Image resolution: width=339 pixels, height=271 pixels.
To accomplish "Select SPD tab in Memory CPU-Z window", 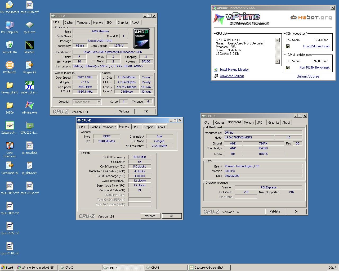I will click(135, 127).
